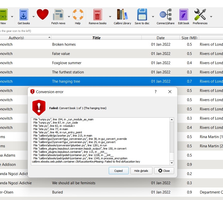Expand the Get books dropdown arrow
Screen dimensions: 223x200
click(x=33, y=17)
